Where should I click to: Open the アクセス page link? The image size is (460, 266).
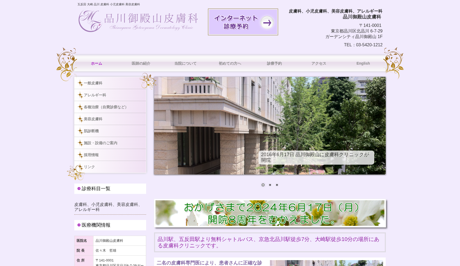click(318, 63)
